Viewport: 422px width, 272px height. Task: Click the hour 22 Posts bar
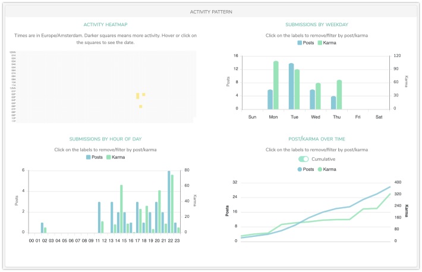tap(169, 202)
